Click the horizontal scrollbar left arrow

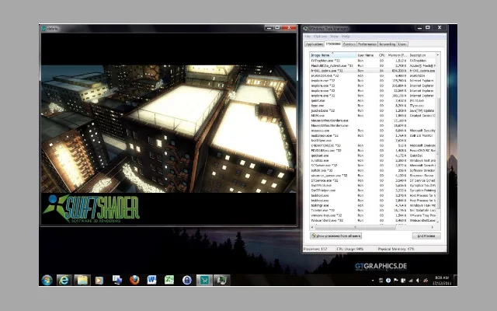(x=312, y=227)
